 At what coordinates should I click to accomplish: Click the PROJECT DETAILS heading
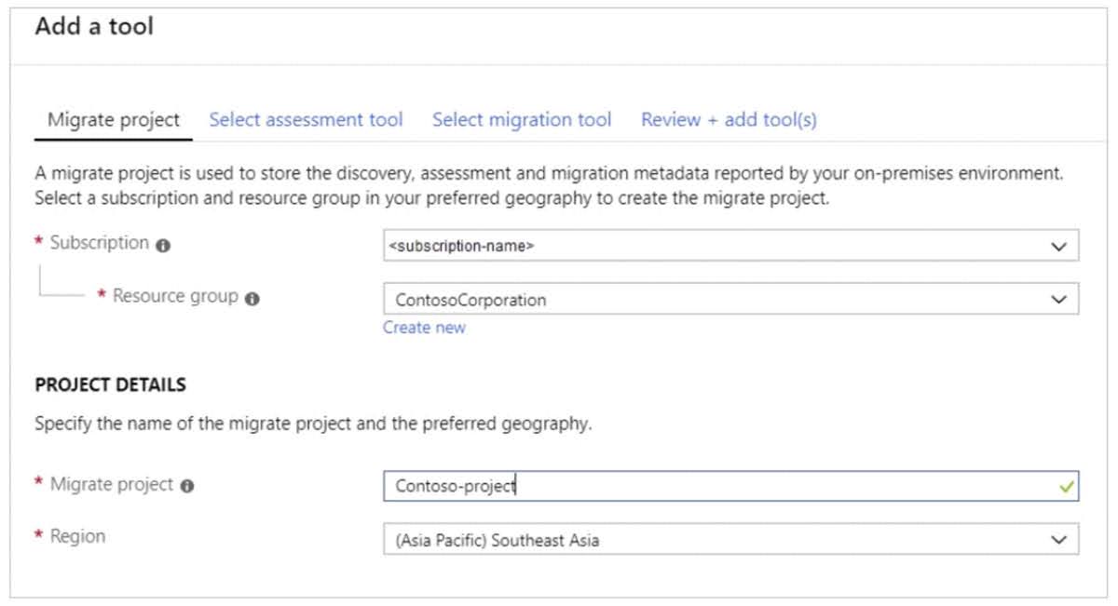pos(110,384)
